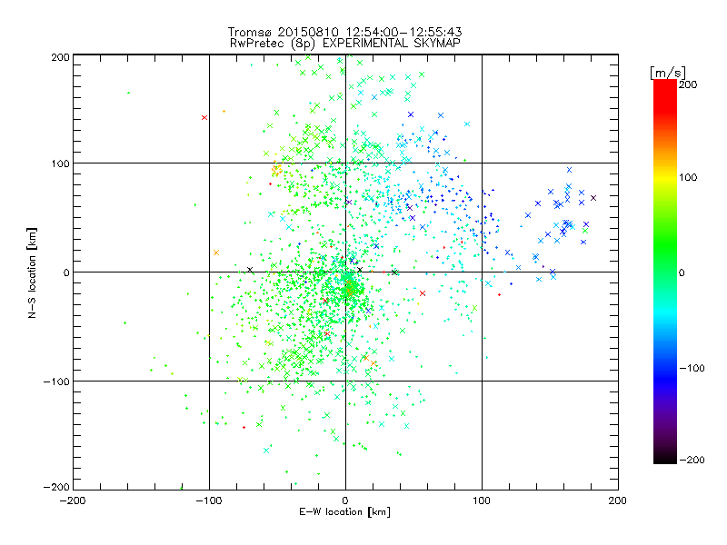Click the isolated red X marker in the northwest quadrant
This screenshot has width=727, height=545.
204,118
